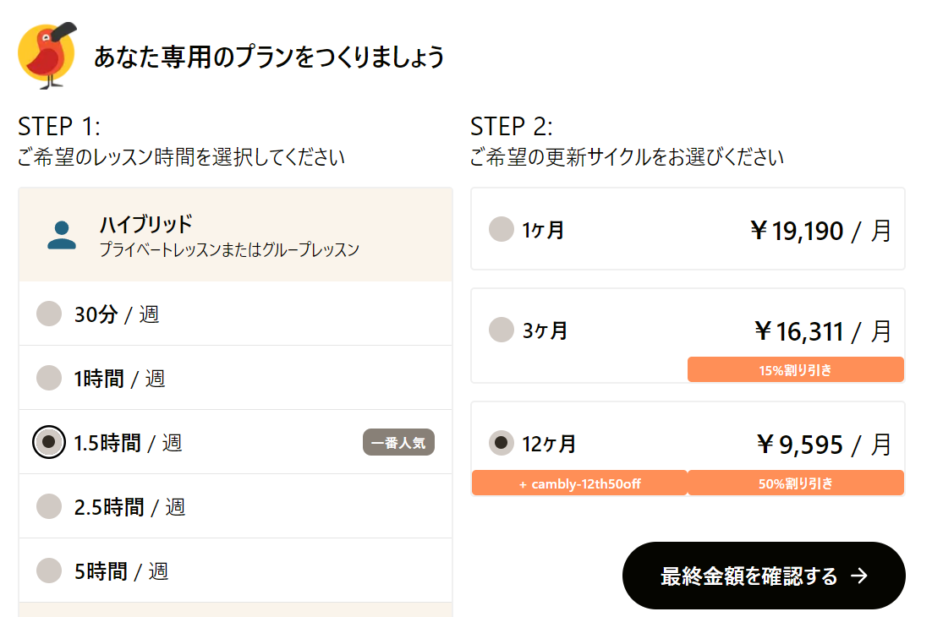Click the 15%割り引き discount tag

(795, 370)
